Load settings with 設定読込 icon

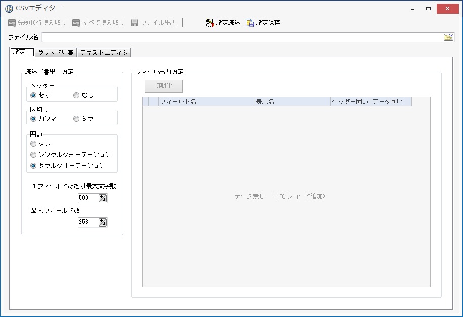pos(209,23)
